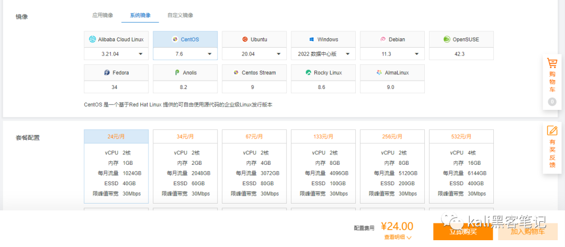Open the shopping cart sidebar icon
The height and width of the screenshot is (247, 565).
[552, 63]
